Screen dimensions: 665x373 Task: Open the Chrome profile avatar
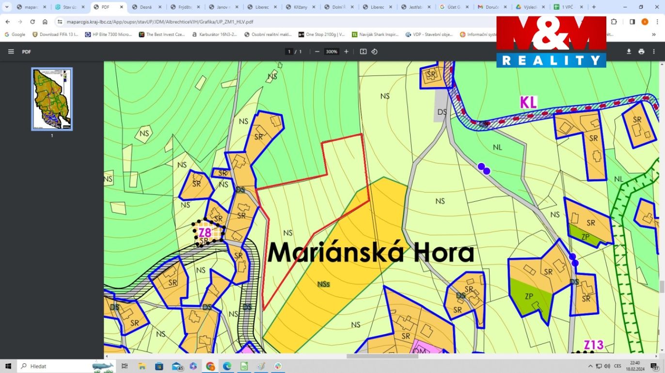pyautogui.click(x=645, y=22)
